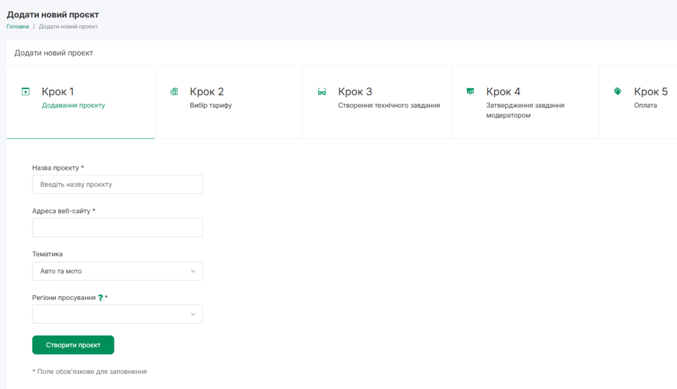Select the Створення технічного завдання step

(389, 105)
